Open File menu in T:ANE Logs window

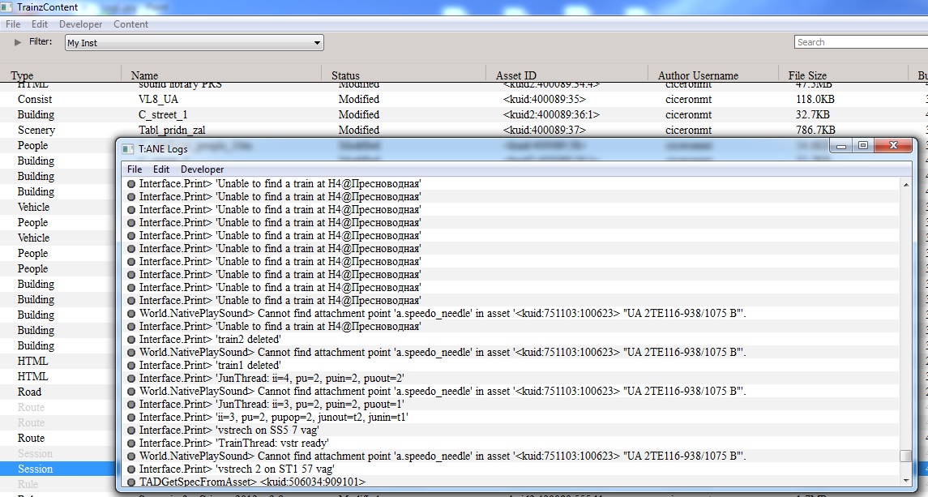(x=135, y=169)
